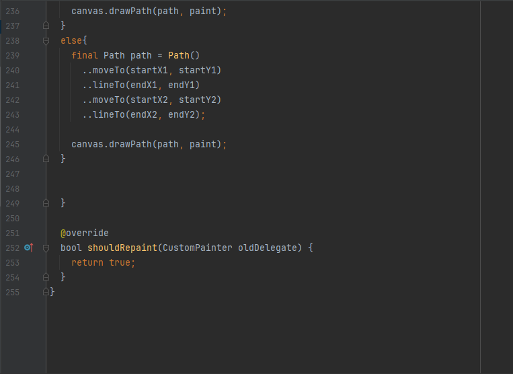Place cursor on the 'return true;' statement
Image resolution: width=513 pixels, height=374 pixels.
click(x=103, y=262)
